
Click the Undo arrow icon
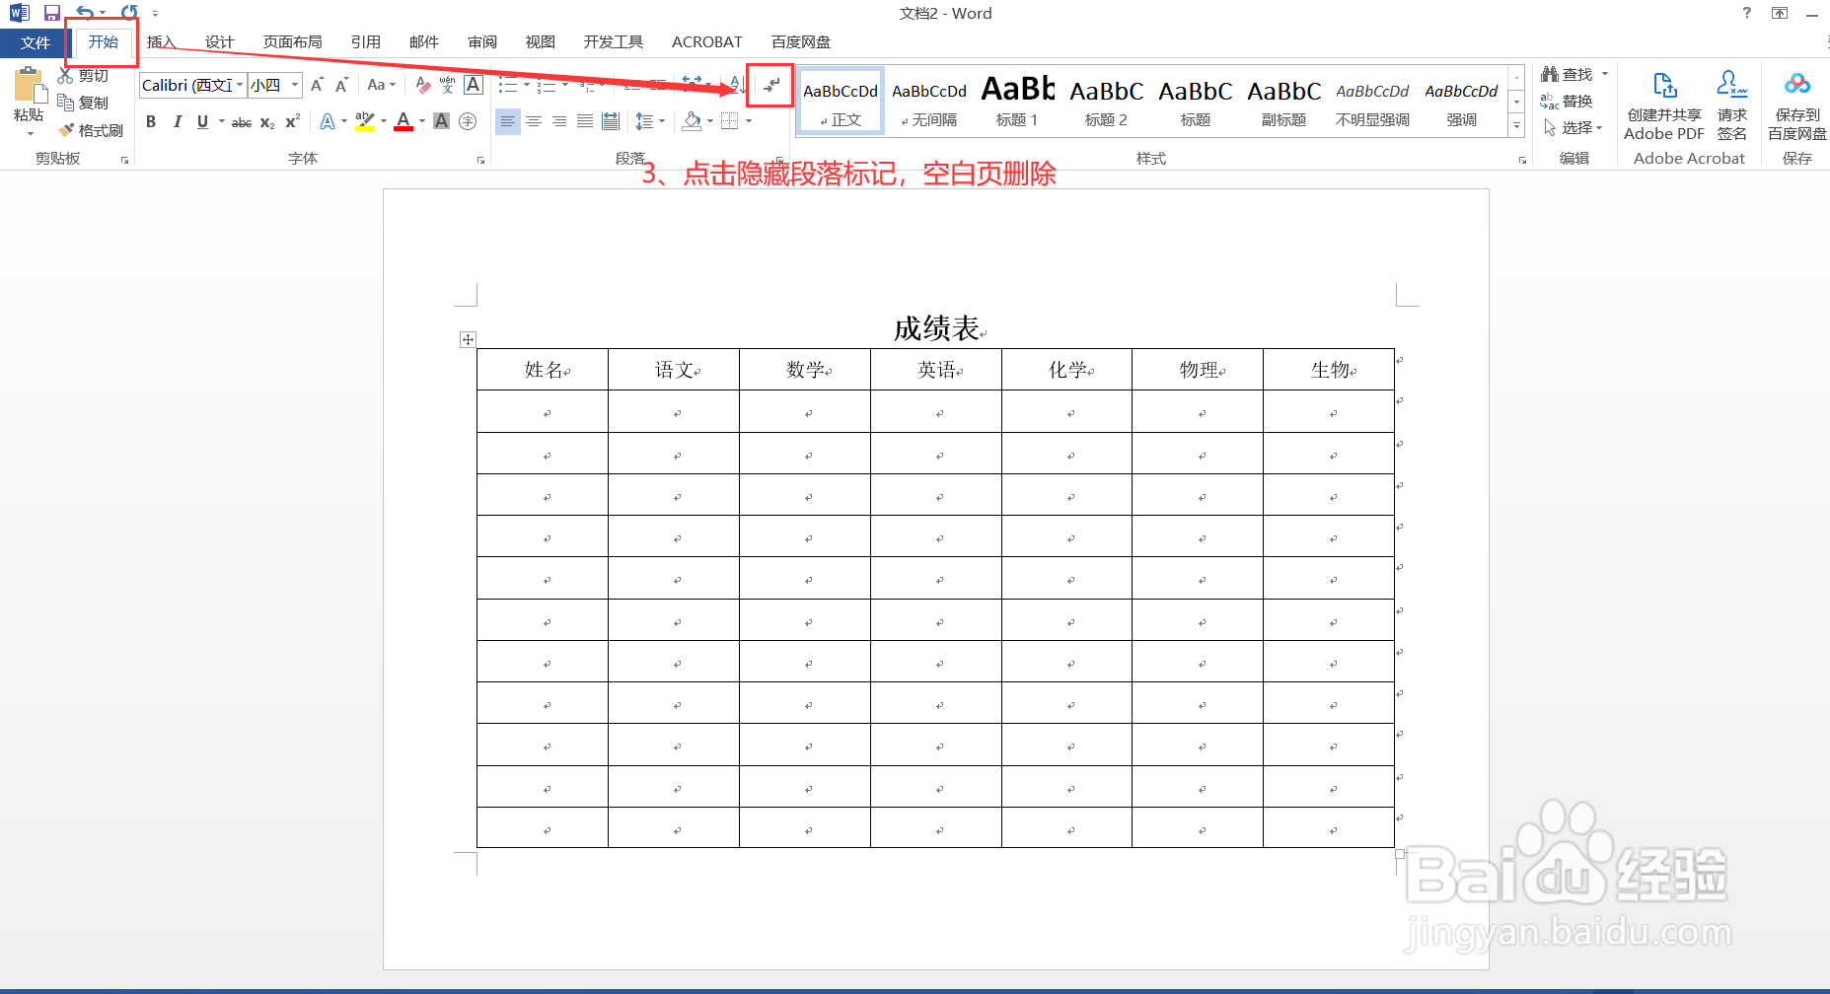85,13
